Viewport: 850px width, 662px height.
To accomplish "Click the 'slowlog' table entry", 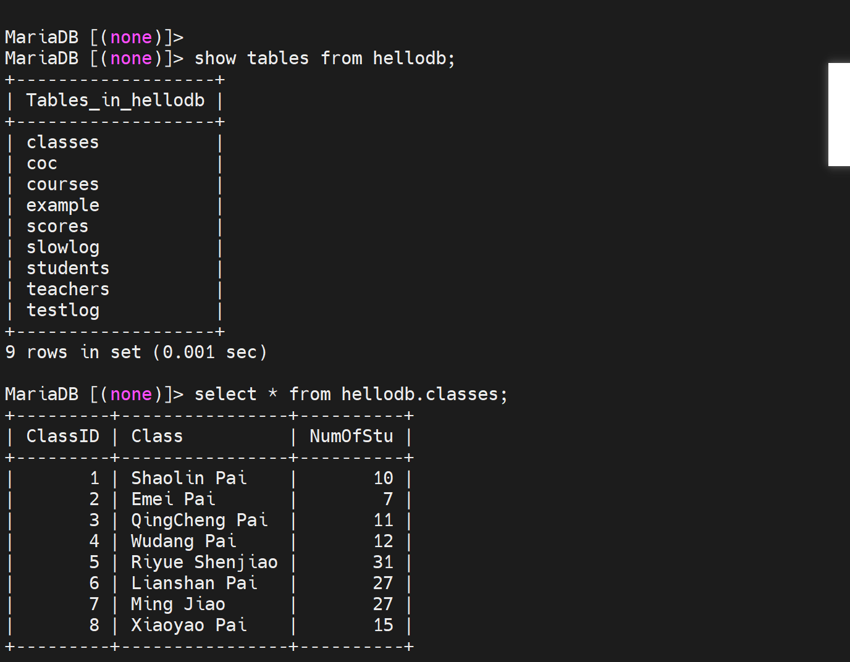I will tap(62, 248).
